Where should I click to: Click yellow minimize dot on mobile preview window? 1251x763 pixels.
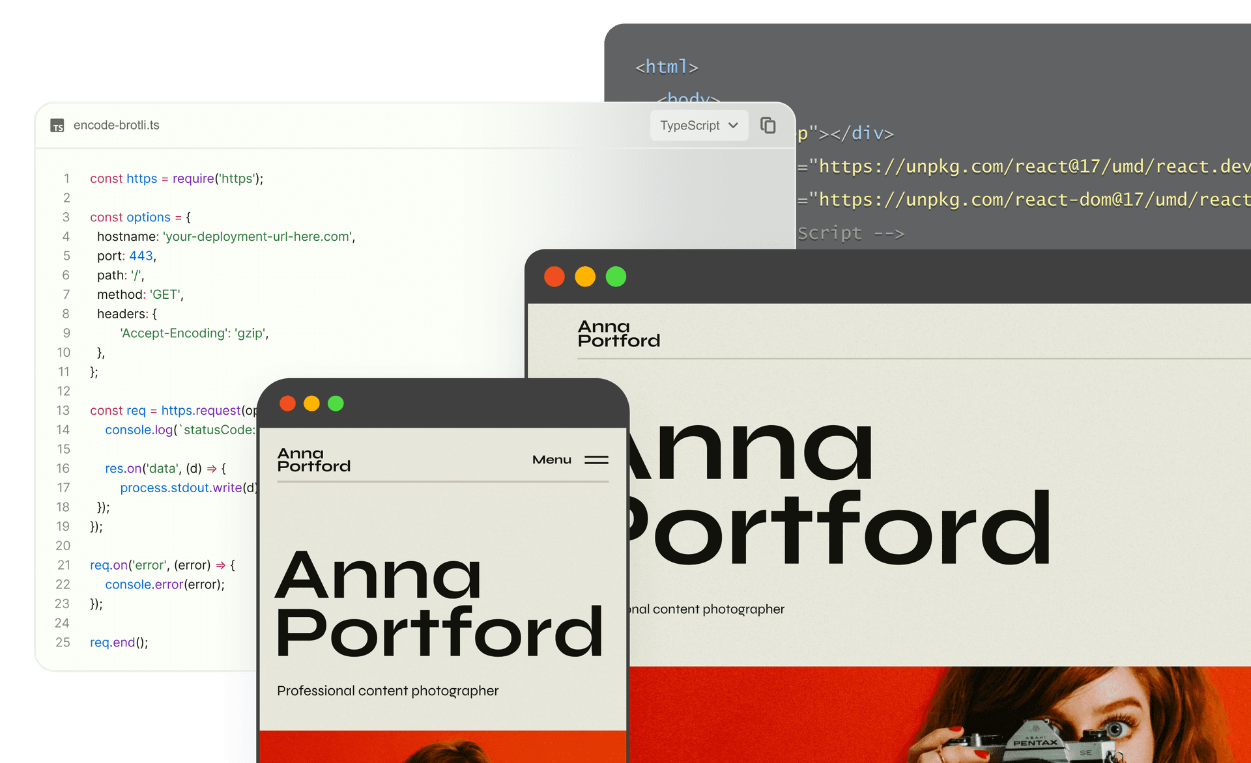pyautogui.click(x=311, y=404)
